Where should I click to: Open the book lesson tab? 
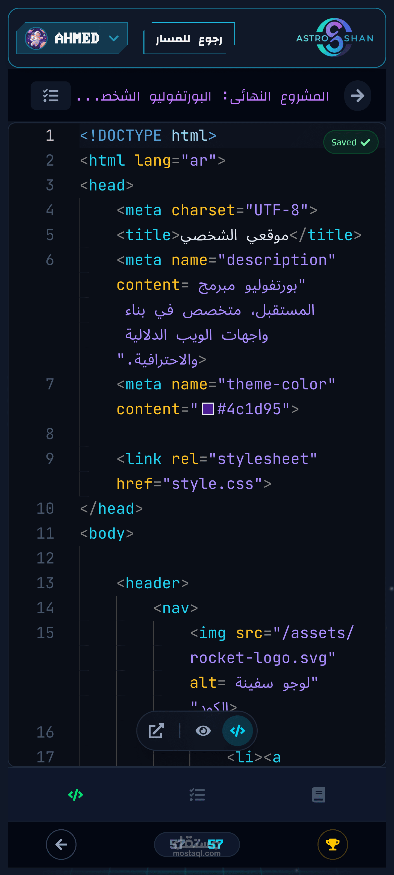(x=318, y=795)
